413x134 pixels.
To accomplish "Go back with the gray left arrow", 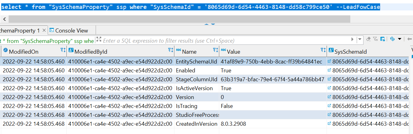I will coord(409,39).
